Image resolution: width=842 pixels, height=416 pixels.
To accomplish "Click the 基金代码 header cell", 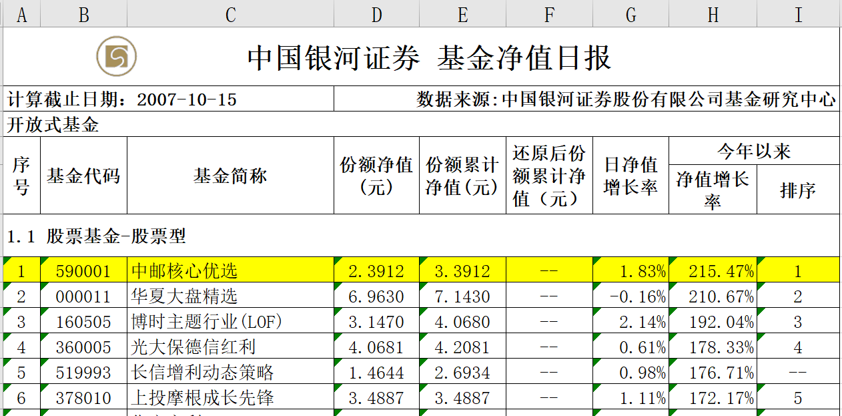I will (83, 176).
